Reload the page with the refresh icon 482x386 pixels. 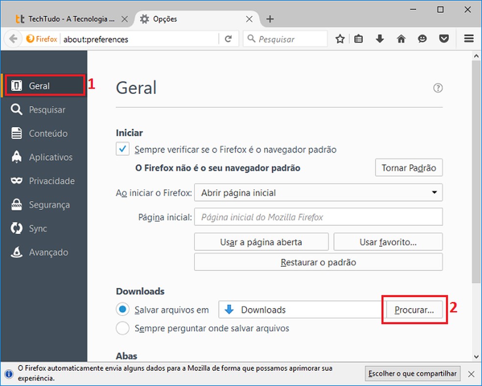pyautogui.click(x=228, y=39)
